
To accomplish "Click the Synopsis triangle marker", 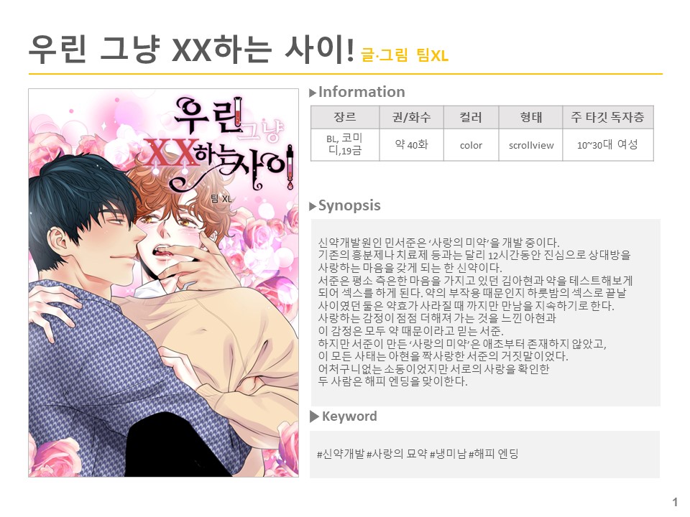I will pos(313,206).
